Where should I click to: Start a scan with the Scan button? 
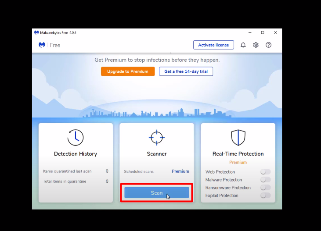[x=157, y=192]
